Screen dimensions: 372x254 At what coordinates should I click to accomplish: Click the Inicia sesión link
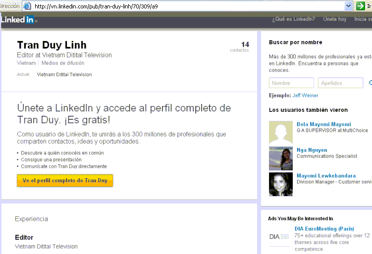(363, 19)
